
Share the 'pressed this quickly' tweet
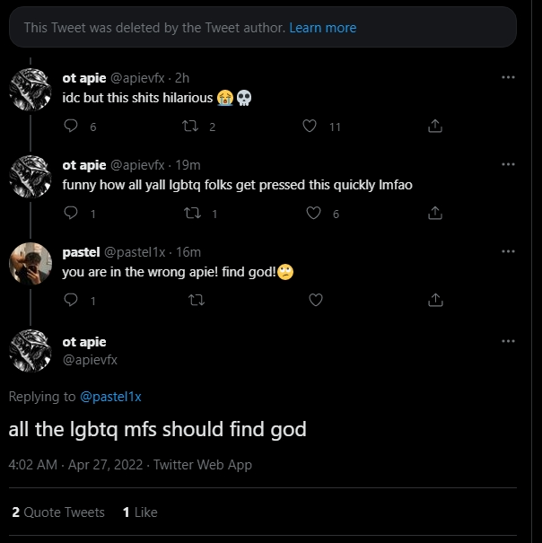435,213
